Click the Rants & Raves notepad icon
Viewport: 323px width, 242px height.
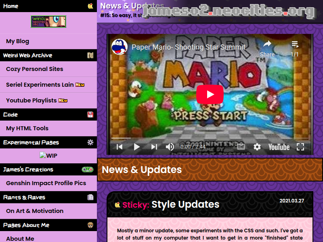tap(90, 197)
